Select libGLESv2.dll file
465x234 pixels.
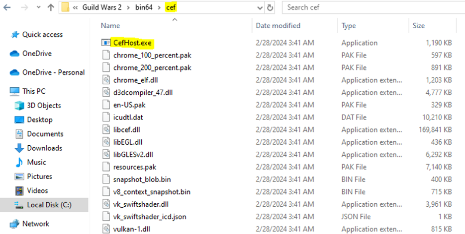click(133, 155)
